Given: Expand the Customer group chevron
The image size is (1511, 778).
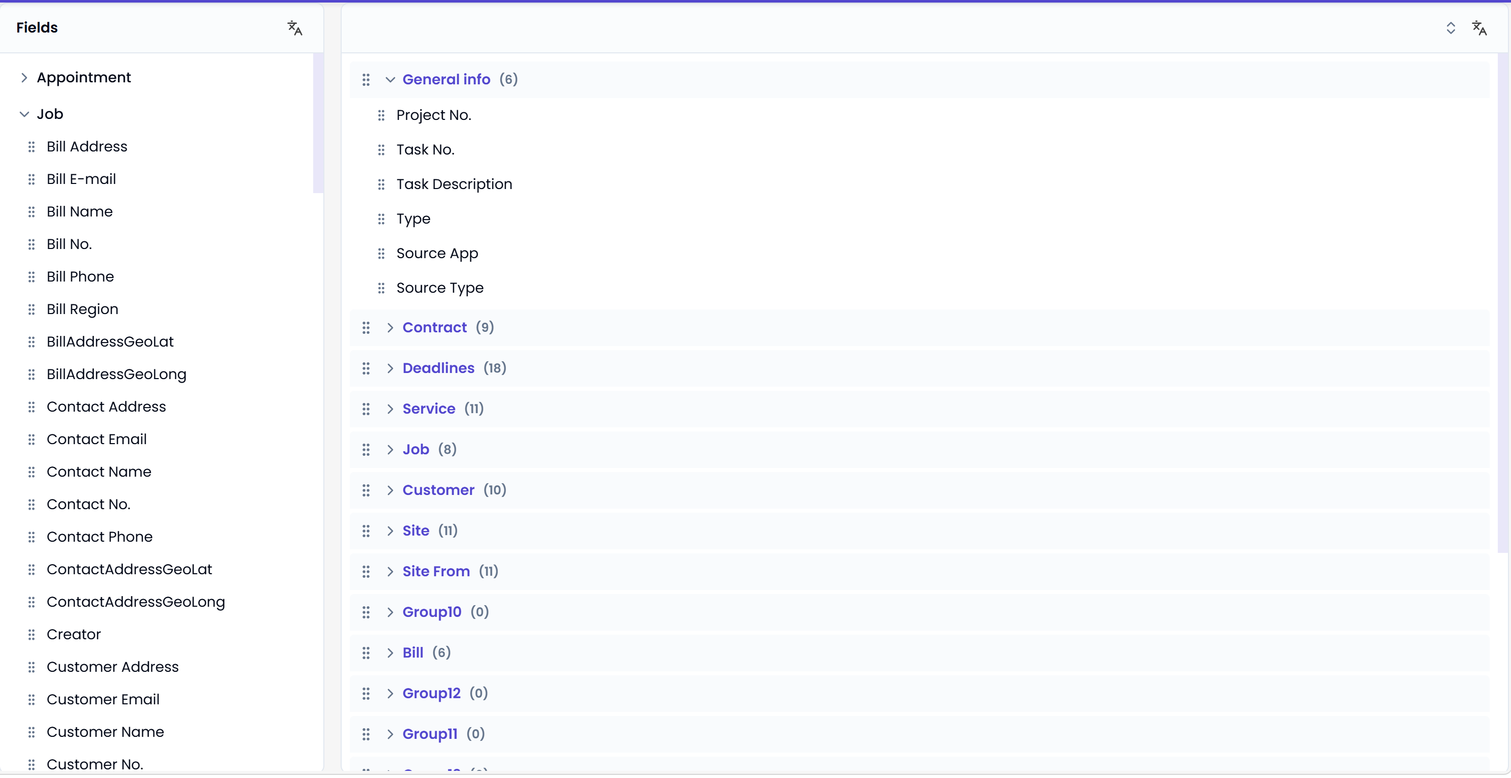Looking at the screenshot, I should coord(390,490).
